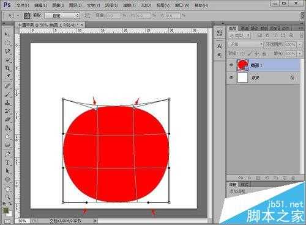Toggle smart object layer filter
Image resolution: width=306 pixels, height=225 pixels.
[x=291, y=35]
